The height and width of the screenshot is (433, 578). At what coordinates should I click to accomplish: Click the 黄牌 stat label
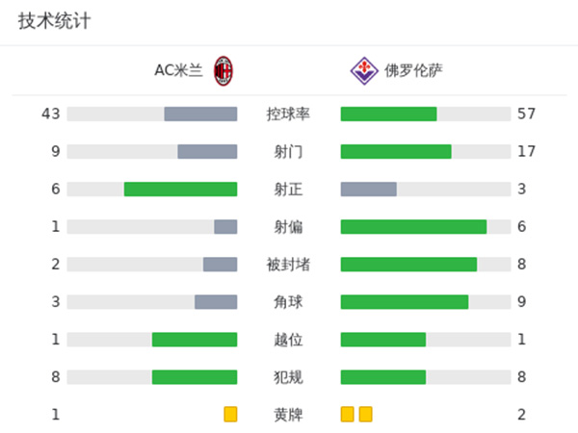point(288,415)
